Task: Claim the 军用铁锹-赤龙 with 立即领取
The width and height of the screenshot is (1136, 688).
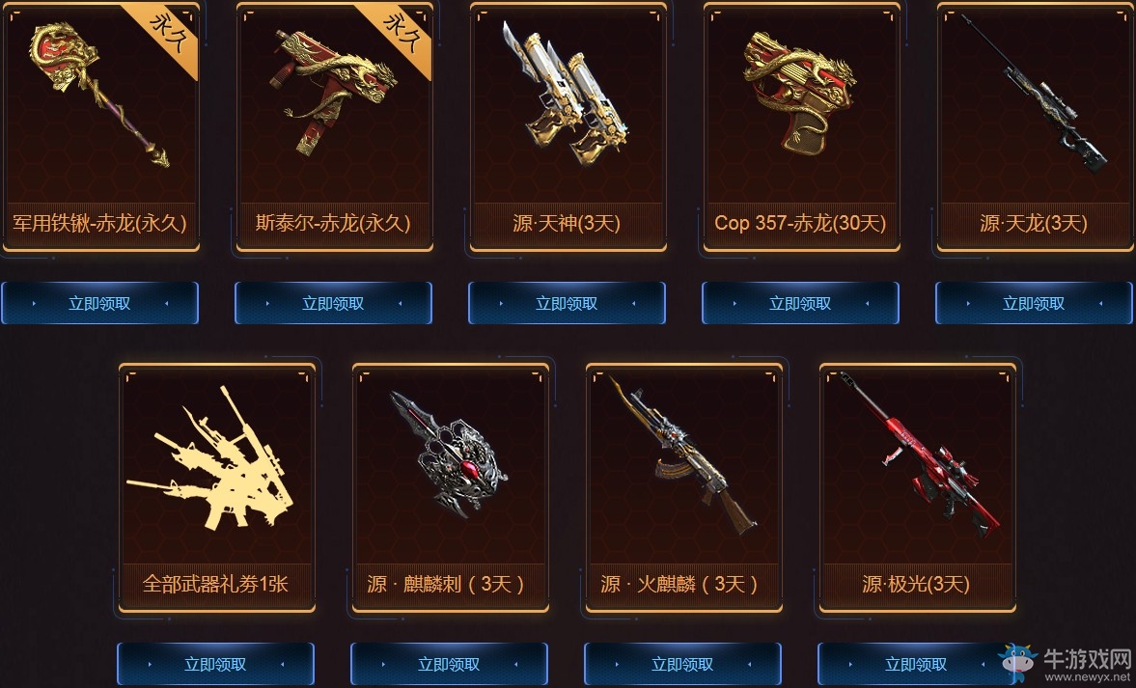Action: tap(100, 303)
